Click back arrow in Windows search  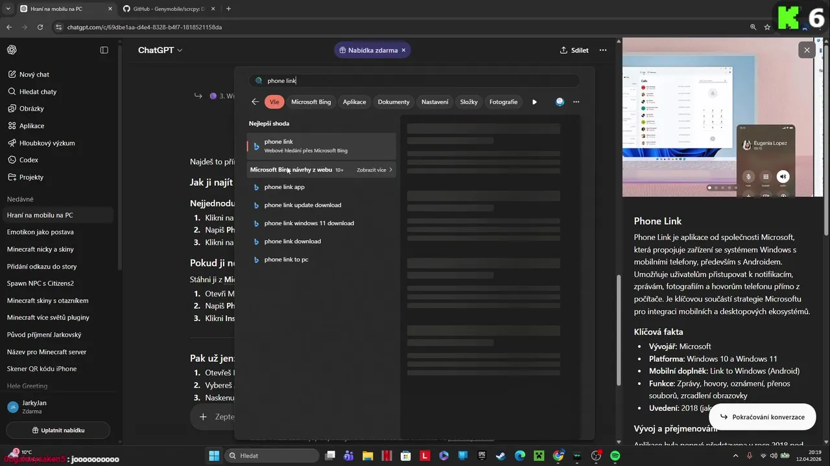(x=255, y=102)
